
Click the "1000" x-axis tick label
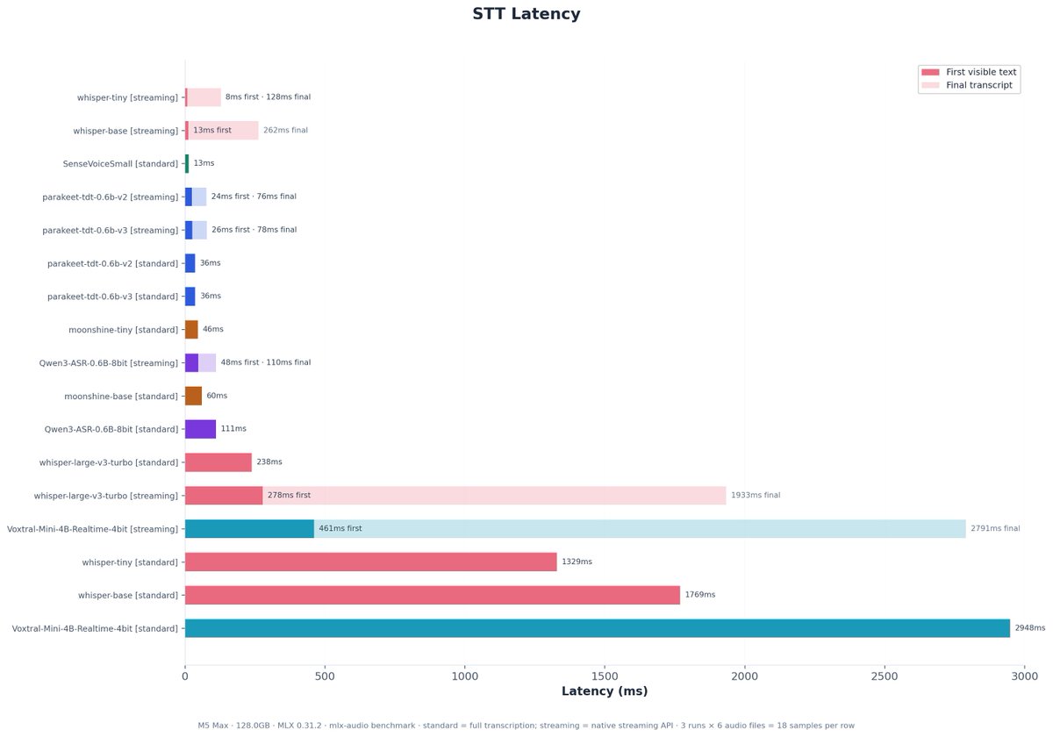pos(465,676)
